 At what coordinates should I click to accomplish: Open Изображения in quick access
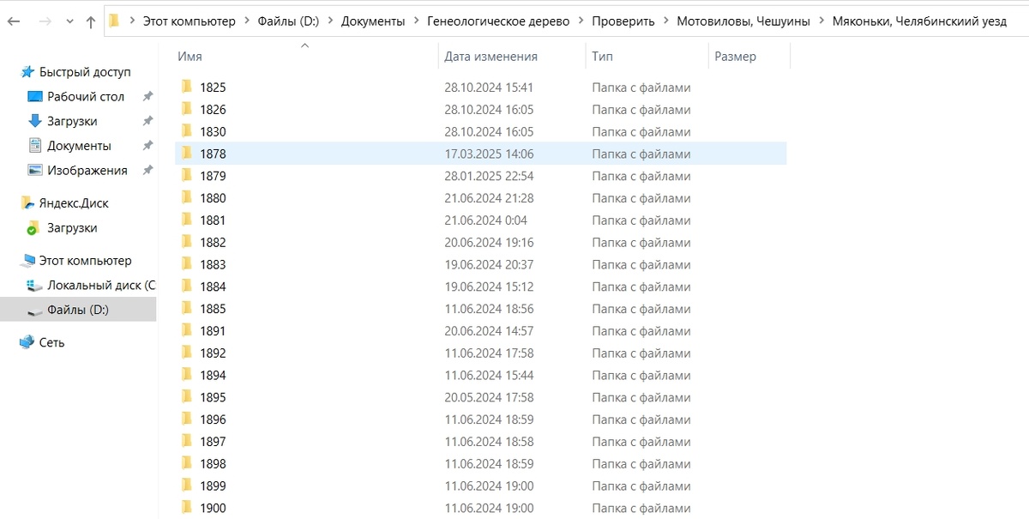pos(87,170)
